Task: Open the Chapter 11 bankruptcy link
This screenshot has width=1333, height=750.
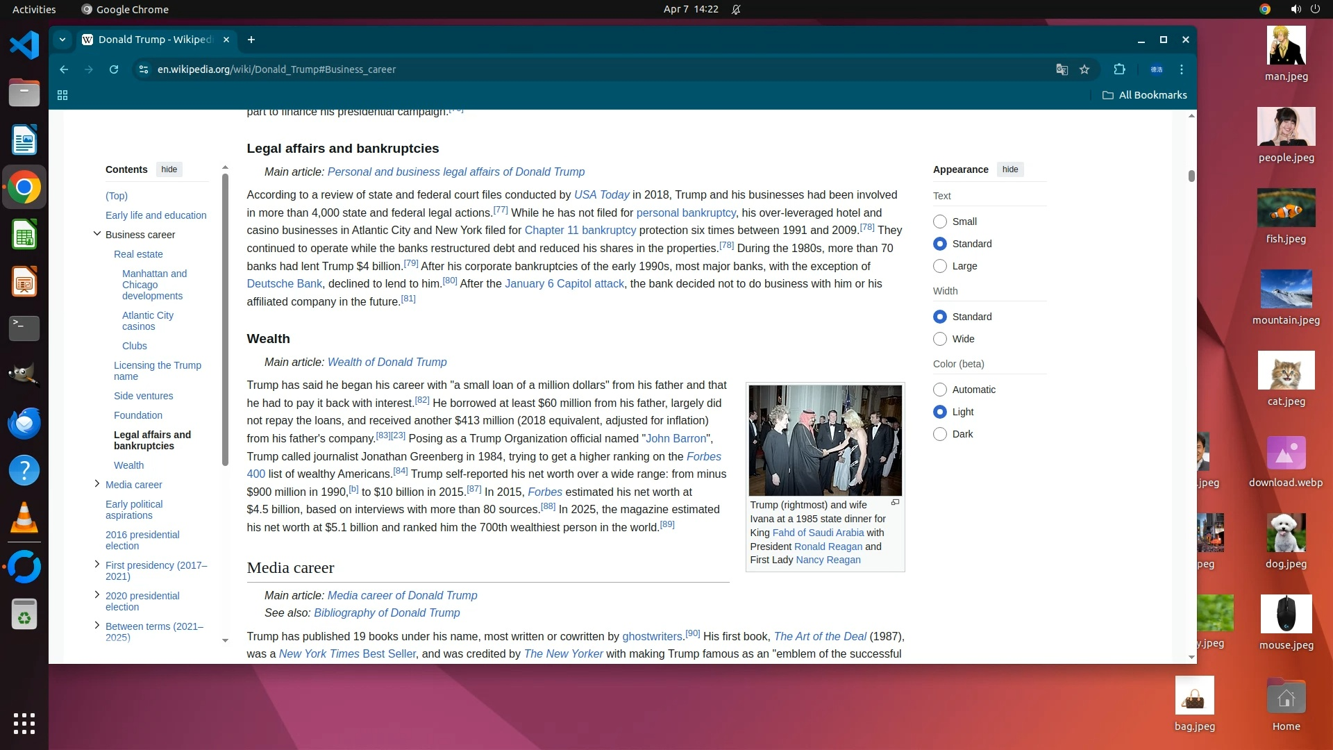Action: pyautogui.click(x=580, y=231)
